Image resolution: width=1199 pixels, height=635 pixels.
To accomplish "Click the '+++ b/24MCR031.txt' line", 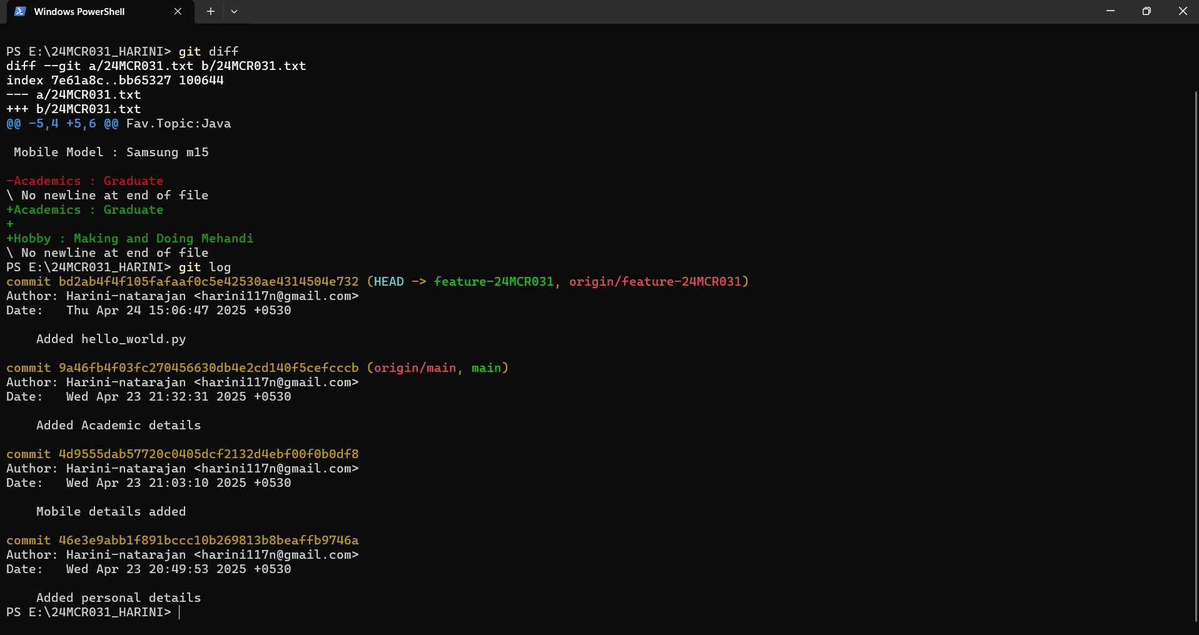I will tap(74, 109).
